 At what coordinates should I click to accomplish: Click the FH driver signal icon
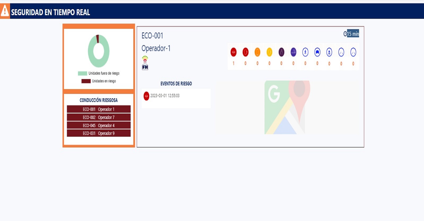(x=145, y=63)
